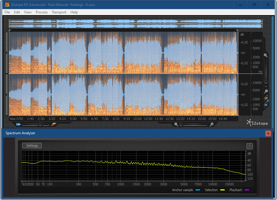Image resolution: width=277 pixels, height=200 pixels.
Task: Click the horizontal zoom-in magnifier icon
Action: coord(212,124)
